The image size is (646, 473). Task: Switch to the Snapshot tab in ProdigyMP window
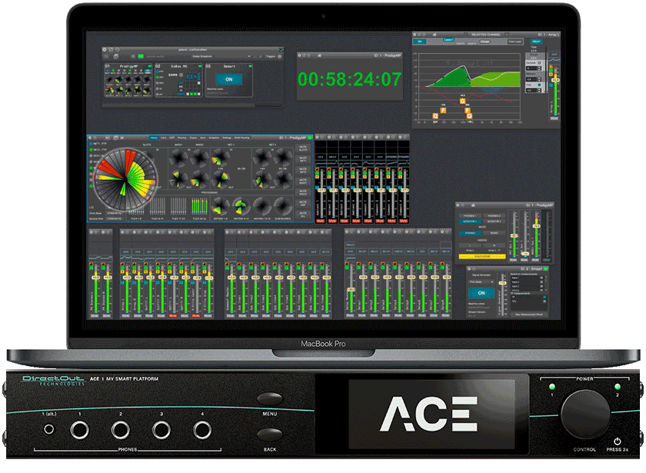(x=214, y=138)
